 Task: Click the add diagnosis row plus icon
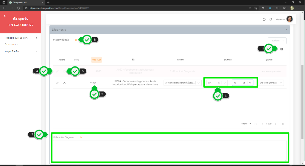[281, 49]
